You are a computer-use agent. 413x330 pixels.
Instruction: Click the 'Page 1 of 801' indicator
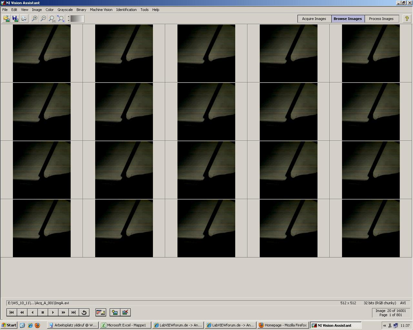tap(390, 315)
